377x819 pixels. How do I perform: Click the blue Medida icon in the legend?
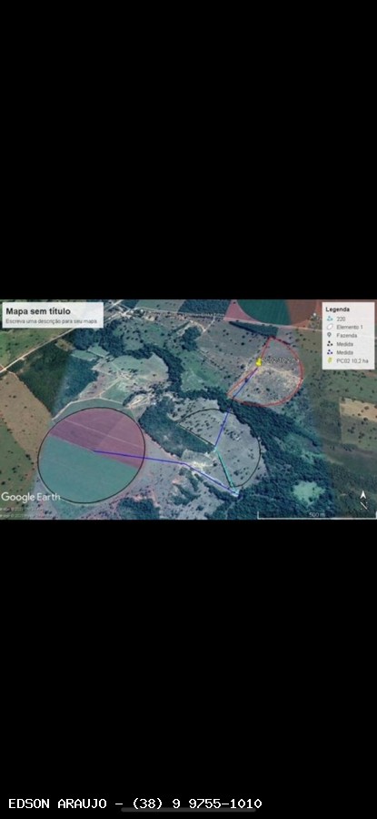(330, 352)
